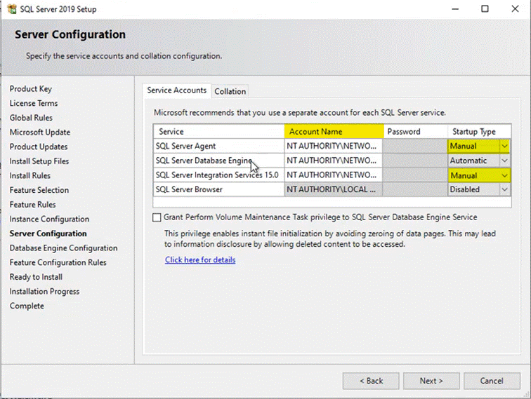The width and height of the screenshot is (531, 399).
Task: Cancel the SQL Server setup
Action: click(492, 381)
